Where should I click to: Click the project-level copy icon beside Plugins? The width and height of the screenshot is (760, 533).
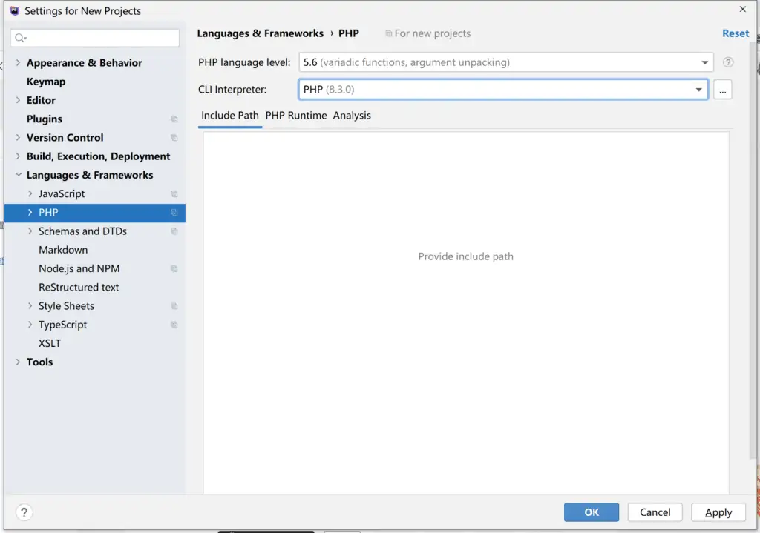pos(174,119)
